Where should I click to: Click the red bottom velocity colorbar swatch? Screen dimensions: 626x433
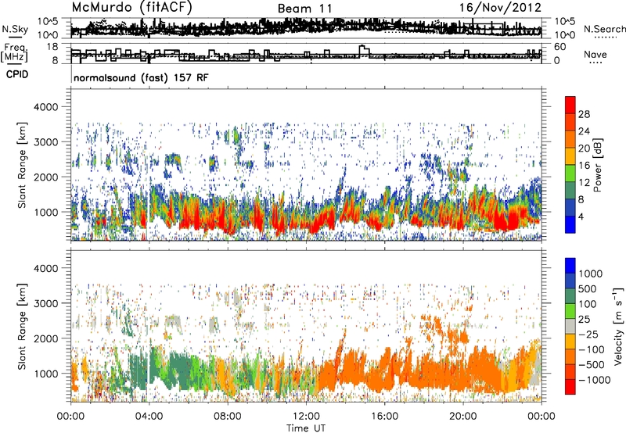[x=570, y=387]
